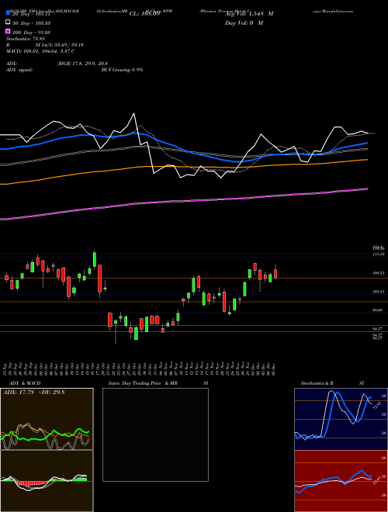
Task: Click the '(MGR) 17.8, 29.9, 20.8' ADX values
Action: tap(82, 64)
